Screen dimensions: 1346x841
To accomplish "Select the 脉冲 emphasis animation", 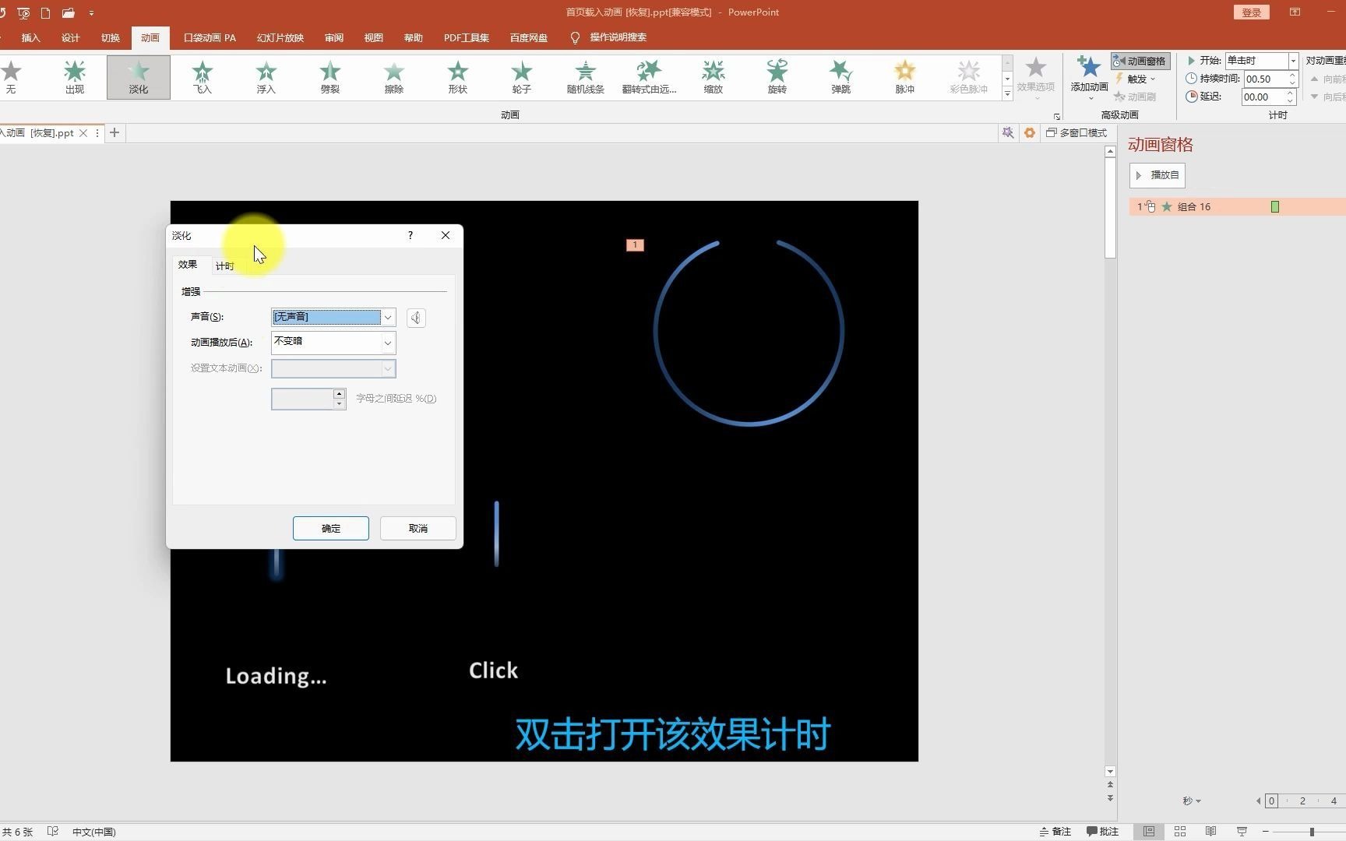I will [904, 77].
